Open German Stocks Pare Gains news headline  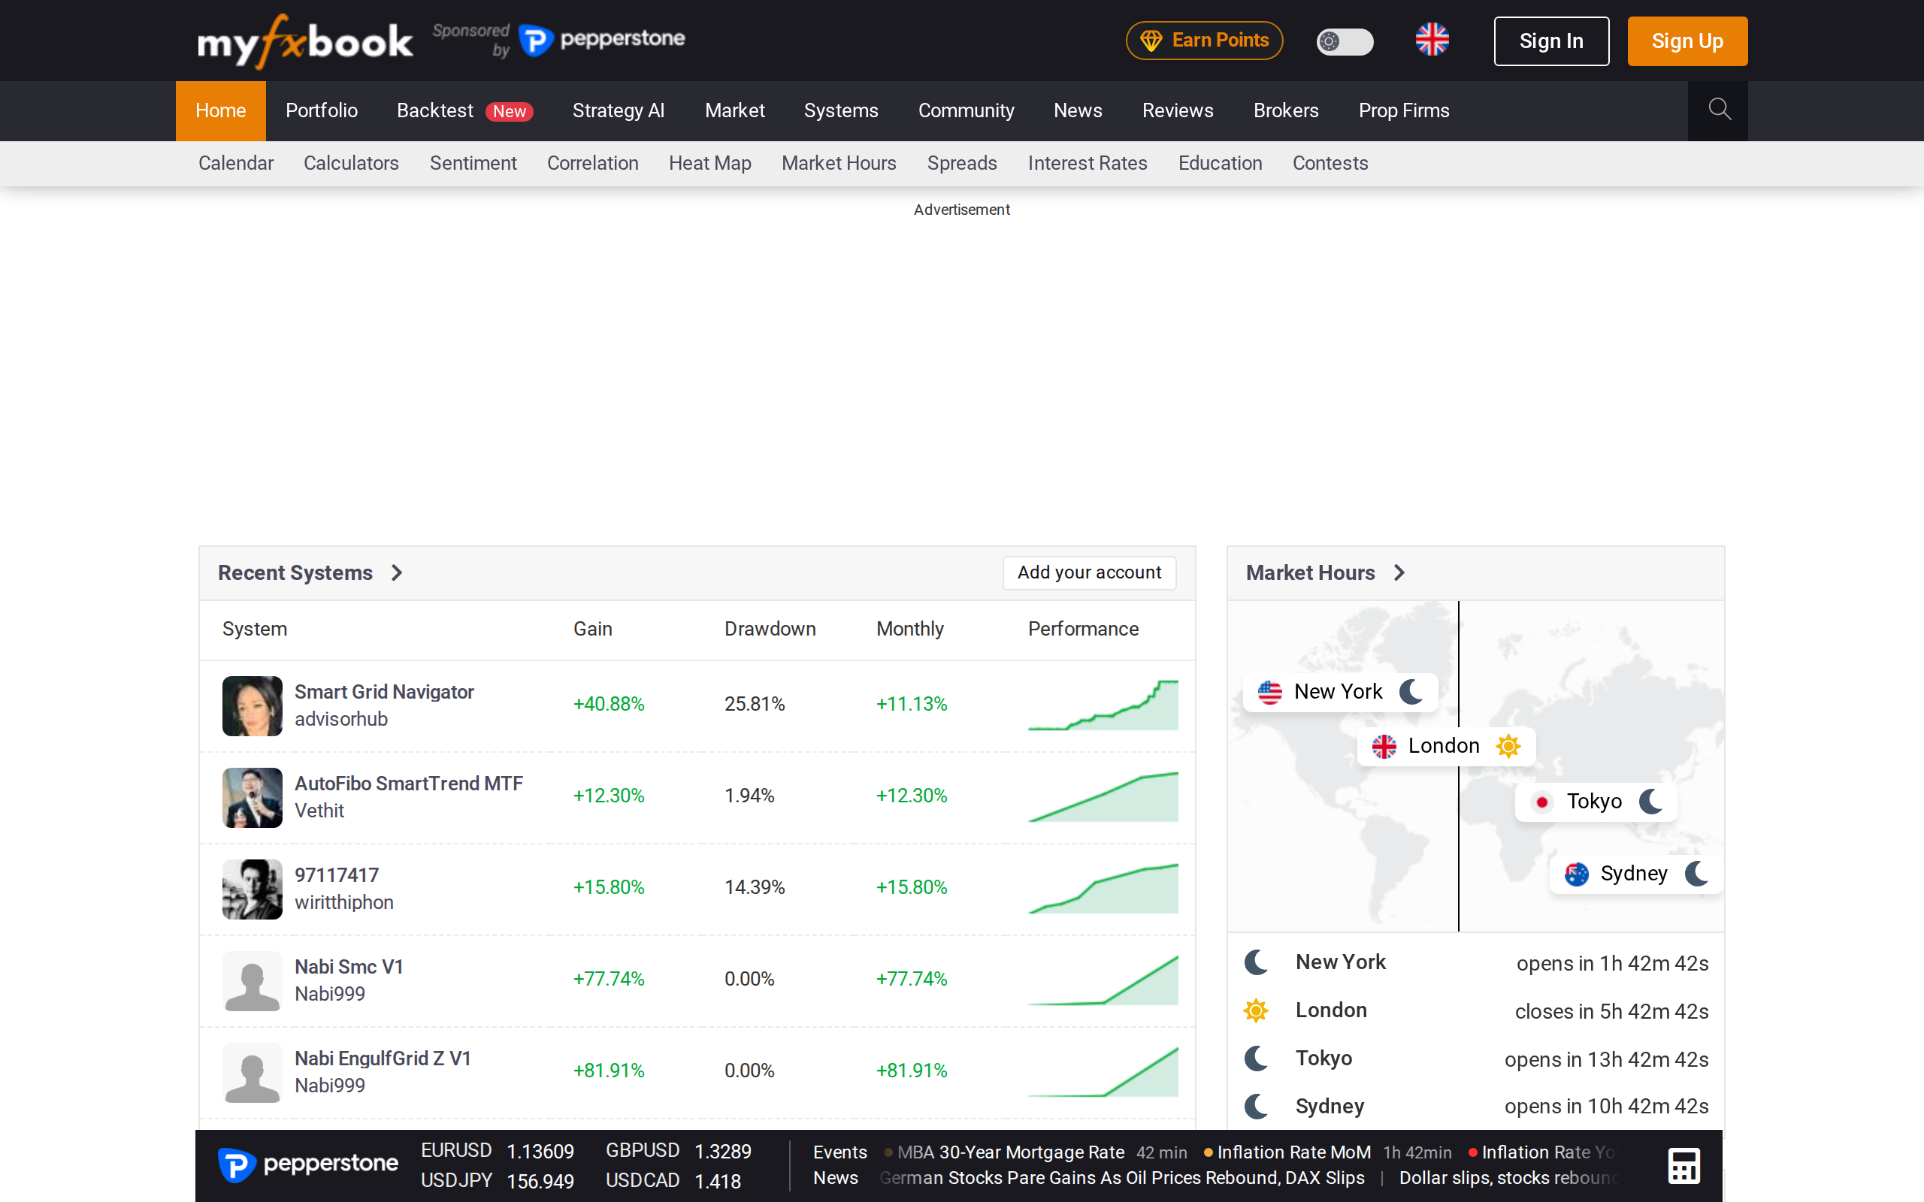click(x=1122, y=1177)
